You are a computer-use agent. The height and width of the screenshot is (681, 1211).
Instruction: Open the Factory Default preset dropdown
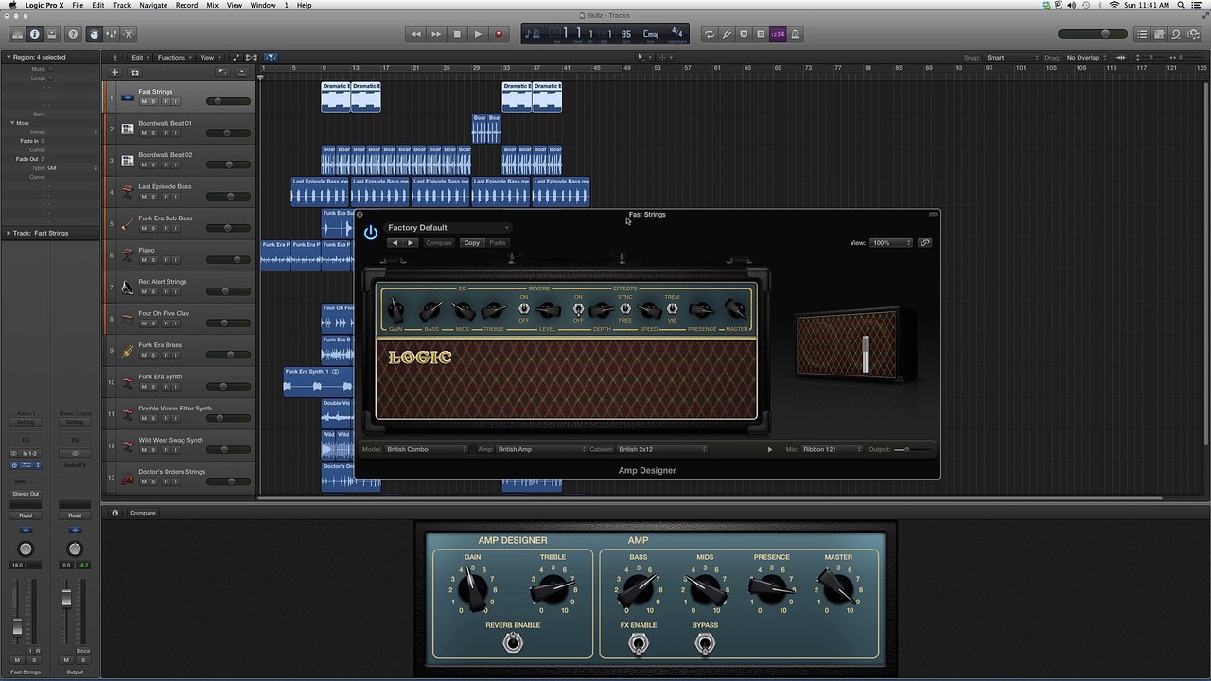[448, 228]
